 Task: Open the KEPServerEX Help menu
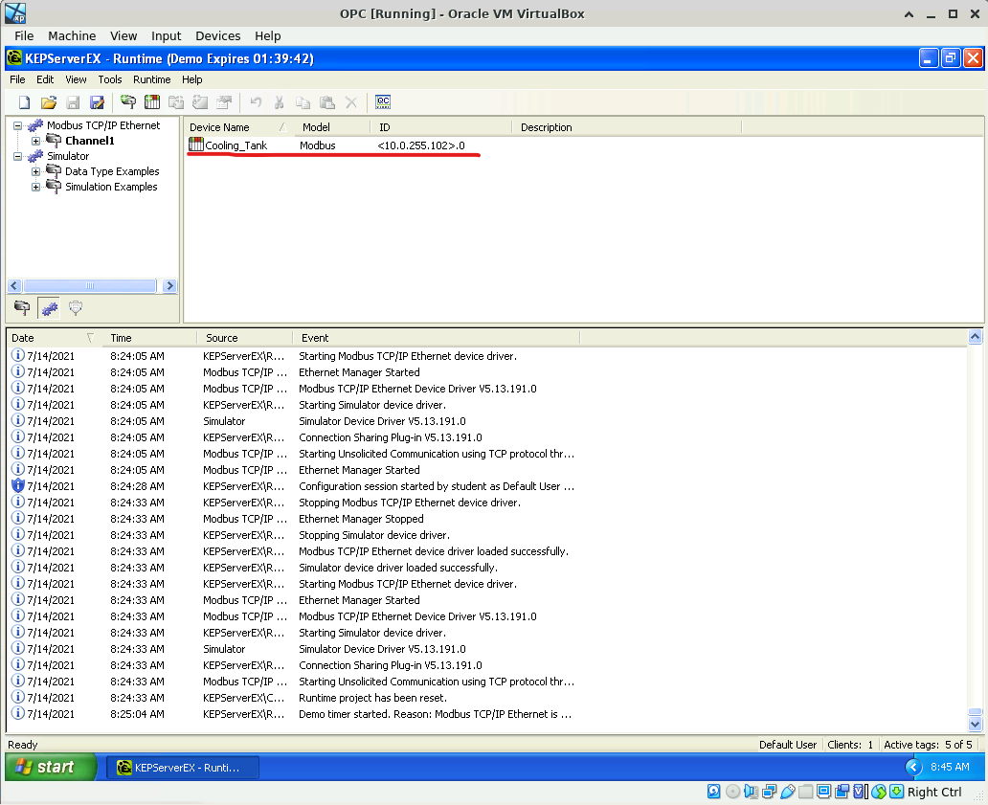(192, 79)
